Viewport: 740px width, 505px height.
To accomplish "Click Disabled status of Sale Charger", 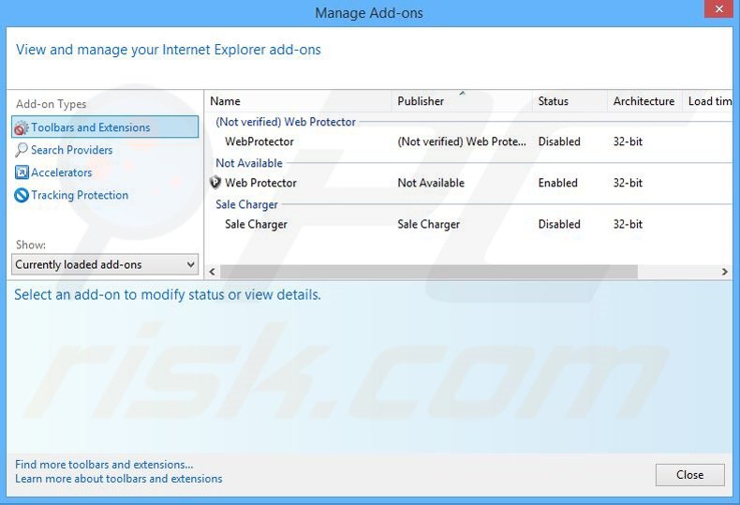I will [559, 224].
